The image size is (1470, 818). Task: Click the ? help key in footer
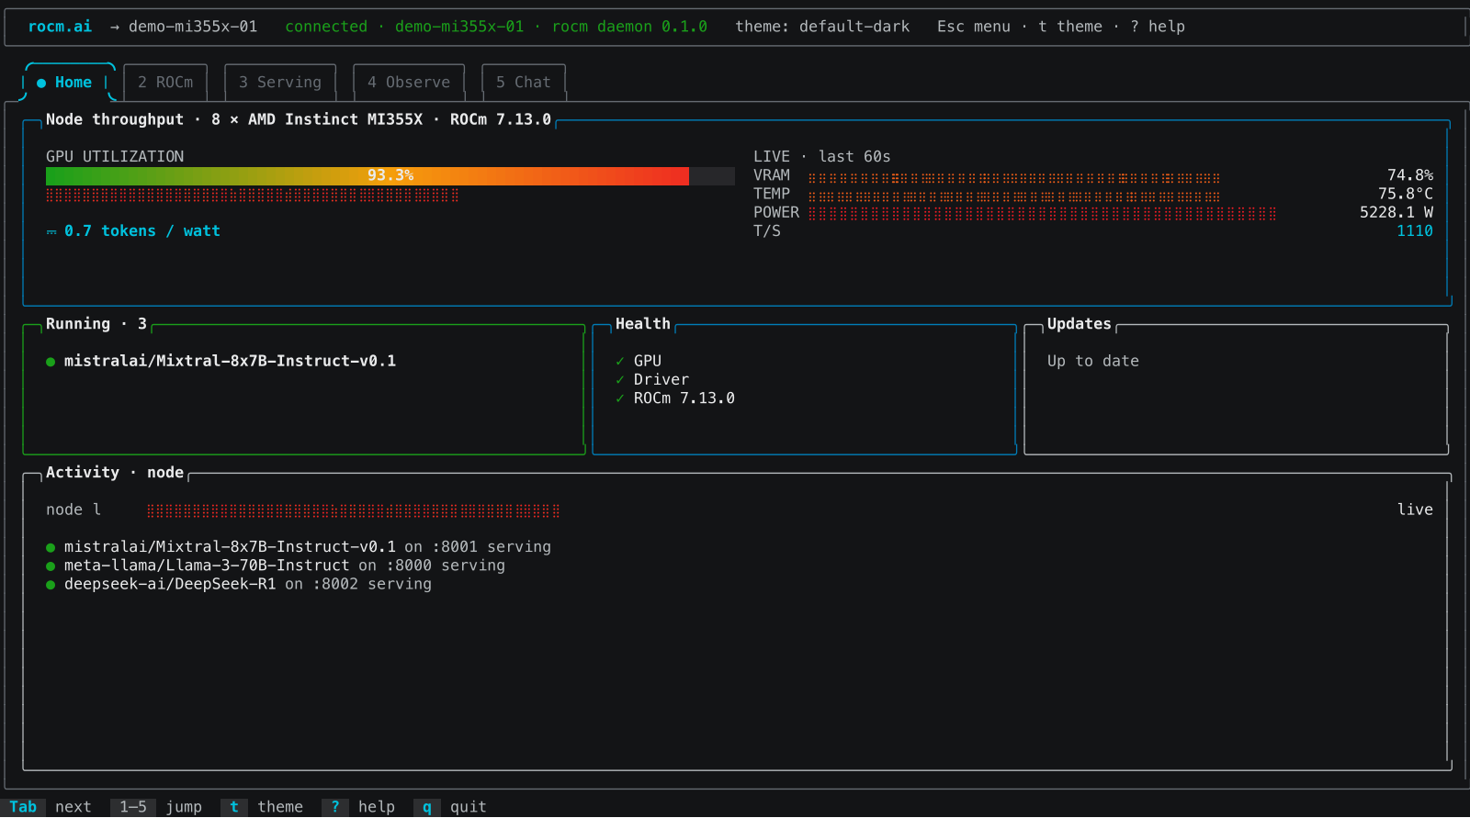point(335,807)
